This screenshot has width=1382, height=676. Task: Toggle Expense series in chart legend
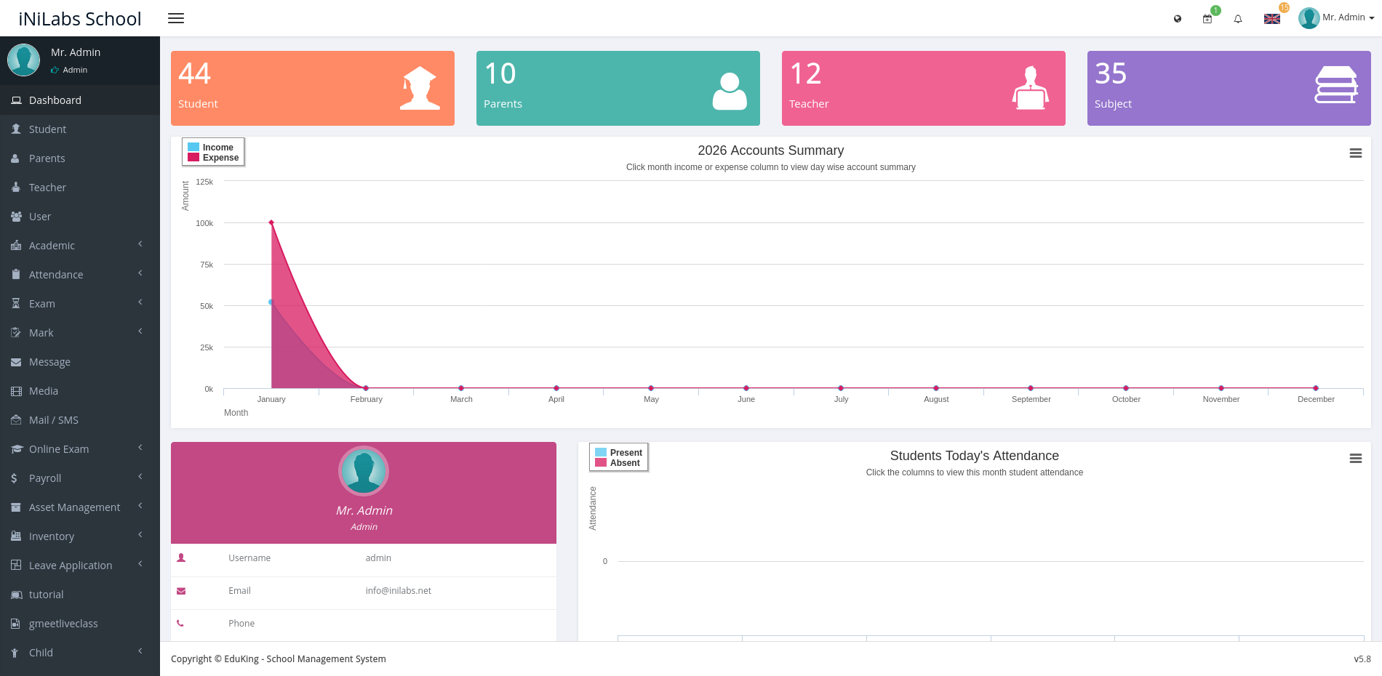pos(220,158)
